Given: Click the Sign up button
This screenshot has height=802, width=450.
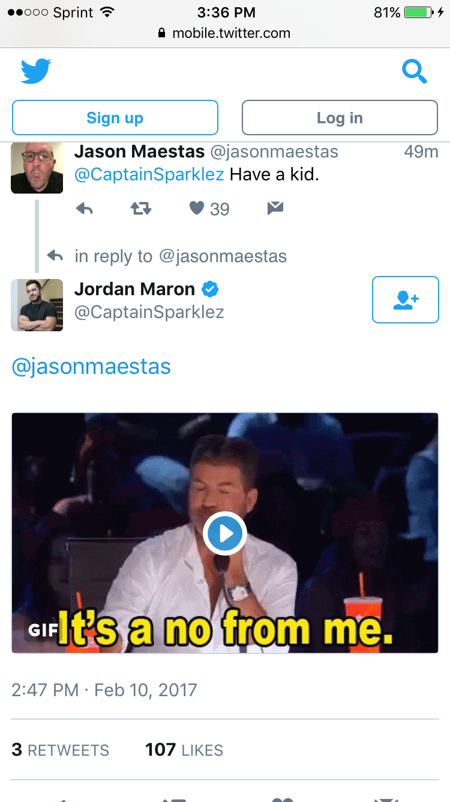Looking at the screenshot, I should 115,118.
